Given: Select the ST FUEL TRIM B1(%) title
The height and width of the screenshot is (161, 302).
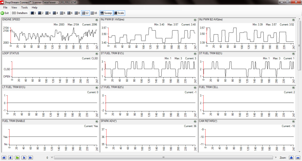Looking at the screenshot, I should (x=112, y=53).
